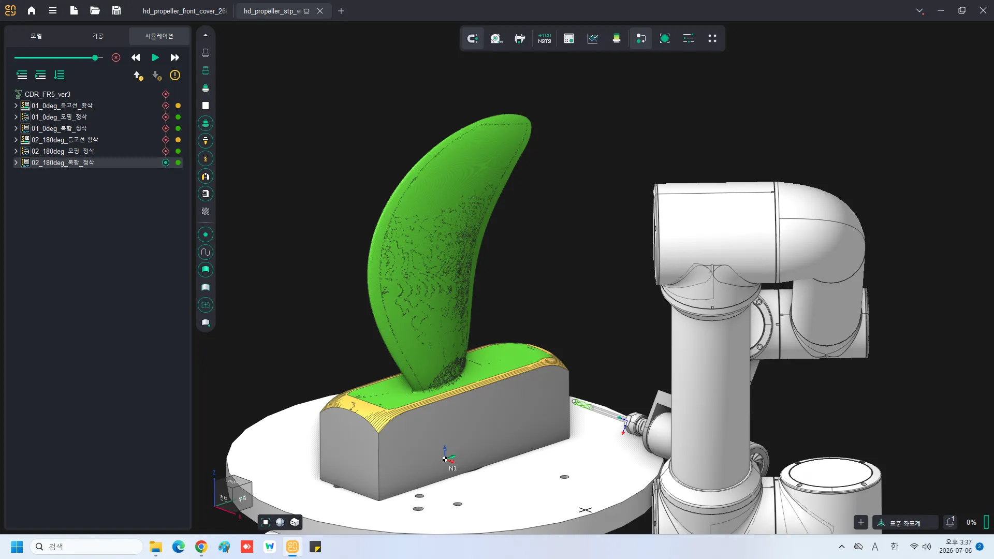The height and width of the screenshot is (559, 994).
Task: Expand the 02_180deg_복합_정삭 operation
Action: (16, 163)
